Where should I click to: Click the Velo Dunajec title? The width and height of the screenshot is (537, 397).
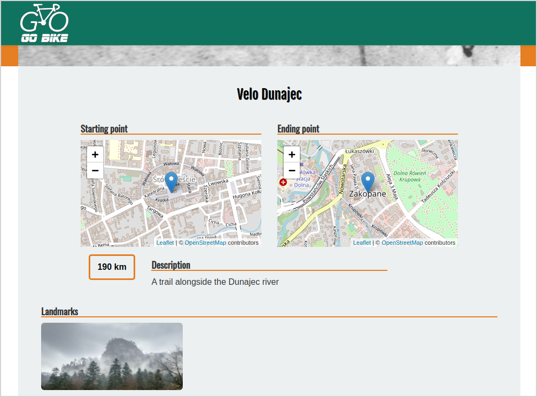(x=269, y=95)
